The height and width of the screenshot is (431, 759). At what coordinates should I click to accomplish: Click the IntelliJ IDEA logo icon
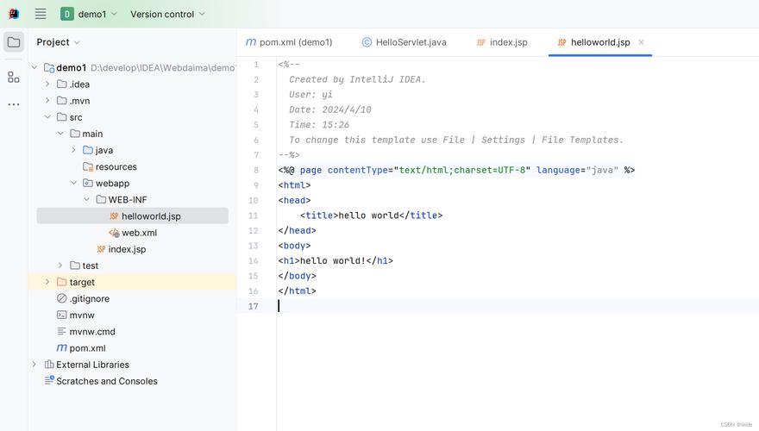click(14, 14)
